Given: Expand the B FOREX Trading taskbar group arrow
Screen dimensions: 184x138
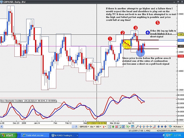Looking at the screenshot, I should click(x=77, y=136).
